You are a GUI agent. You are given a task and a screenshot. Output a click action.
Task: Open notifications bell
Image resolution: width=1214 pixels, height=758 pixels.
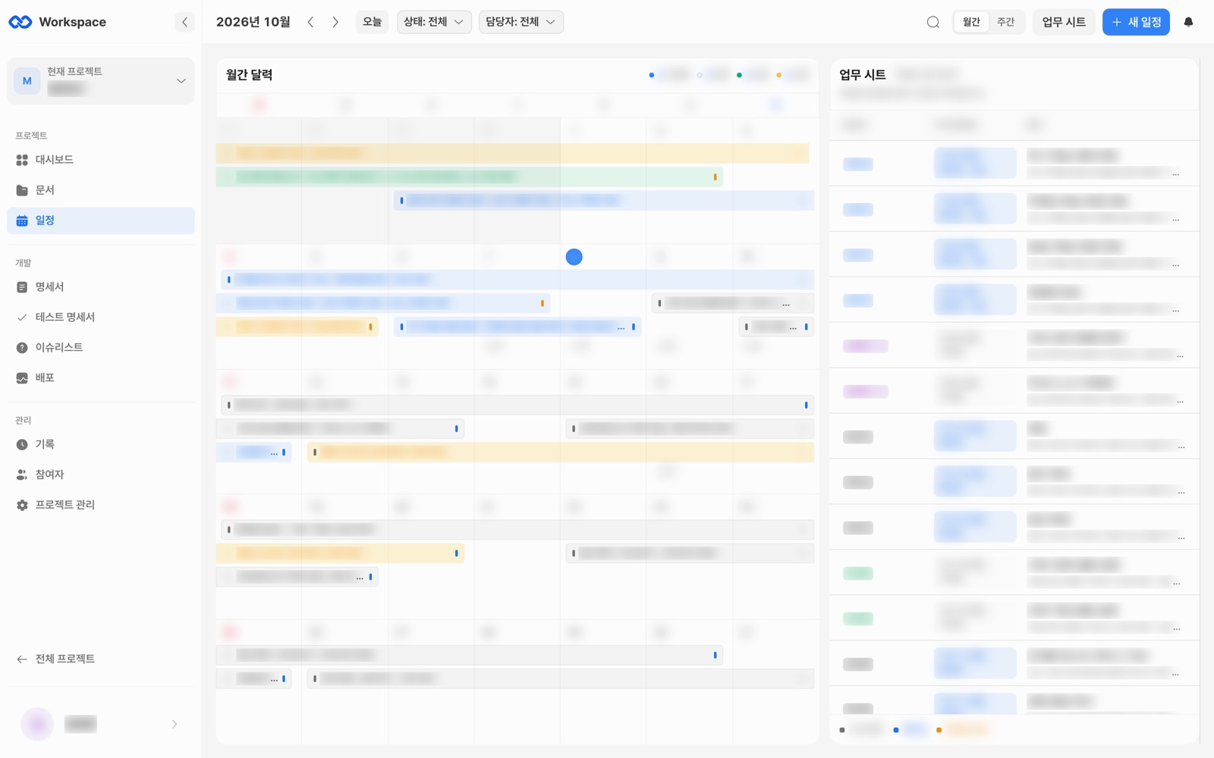tap(1189, 22)
